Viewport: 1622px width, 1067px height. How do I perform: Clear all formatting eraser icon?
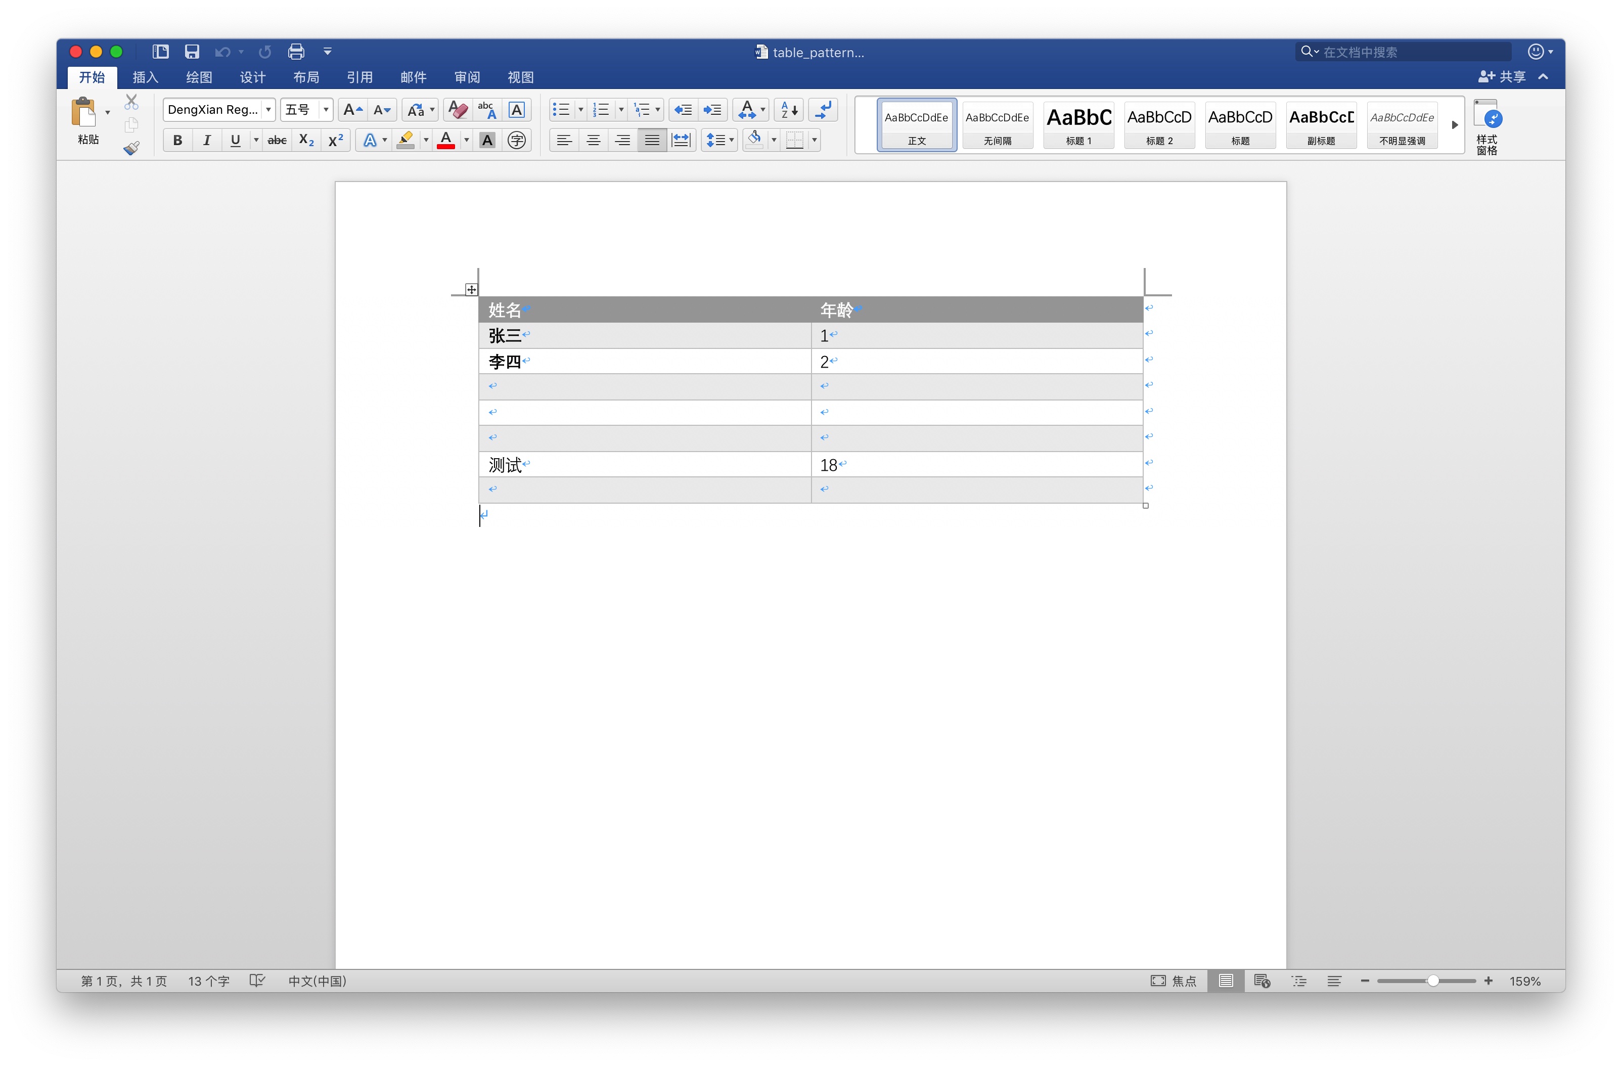(x=458, y=110)
